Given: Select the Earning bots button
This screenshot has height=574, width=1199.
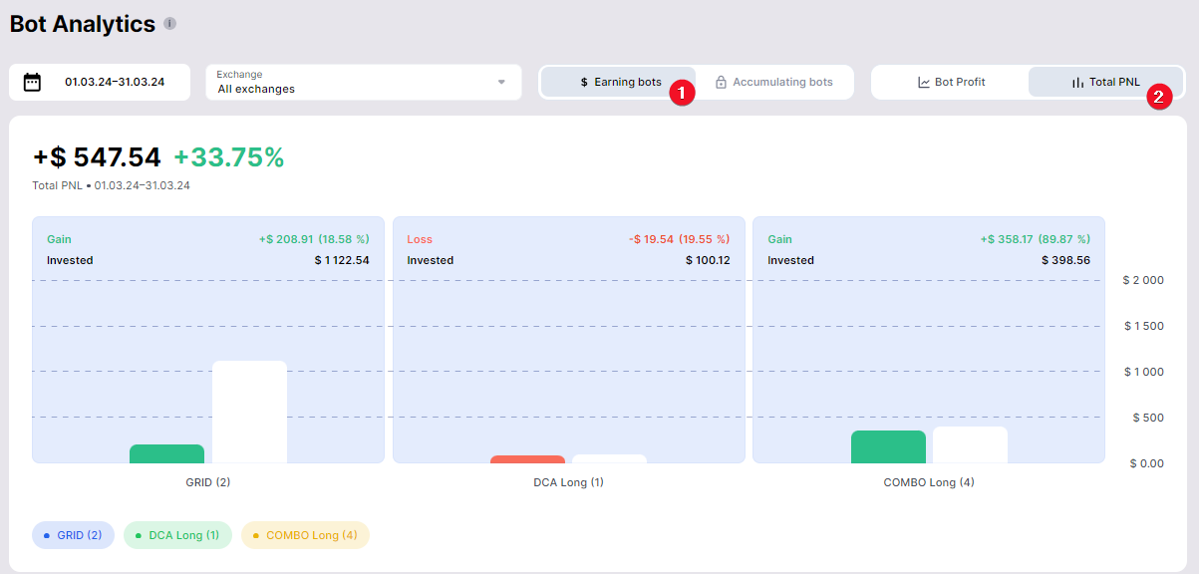Looking at the screenshot, I should coord(618,82).
